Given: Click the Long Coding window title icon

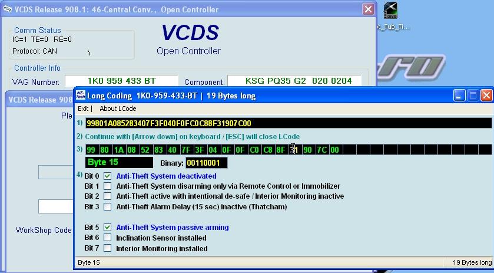Looking at the screenshot, I should [81, 96].
